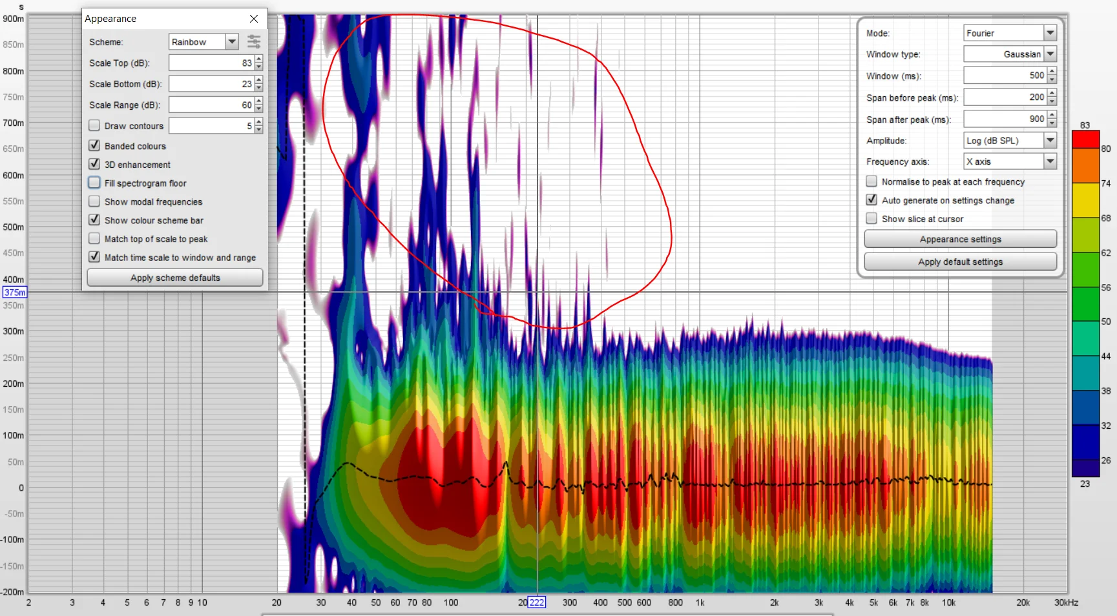
Task: Click the 30kHz label on the frequency axis
Action: tap(1066, 602)
